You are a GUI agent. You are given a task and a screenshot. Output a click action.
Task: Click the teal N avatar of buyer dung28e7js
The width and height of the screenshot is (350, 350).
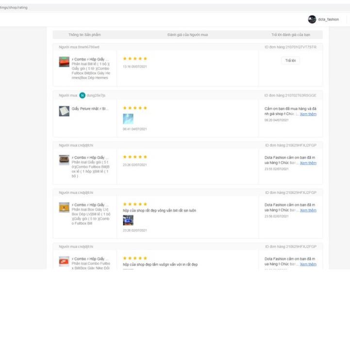pyautogui.click(x=83, y=95)
